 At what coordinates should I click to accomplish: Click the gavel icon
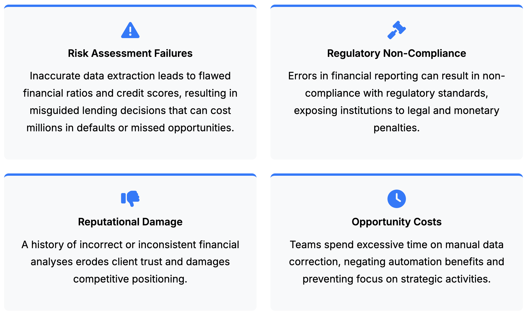[396, 30]
